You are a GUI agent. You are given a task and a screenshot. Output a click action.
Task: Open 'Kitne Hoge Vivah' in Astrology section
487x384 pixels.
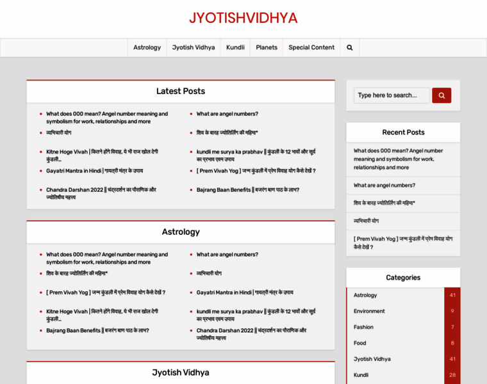102,315
